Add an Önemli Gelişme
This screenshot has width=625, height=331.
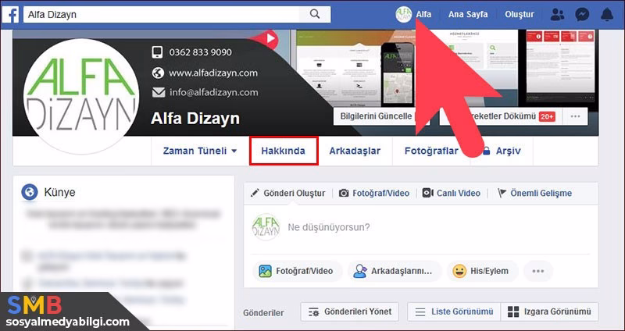[x=534, y=193]
